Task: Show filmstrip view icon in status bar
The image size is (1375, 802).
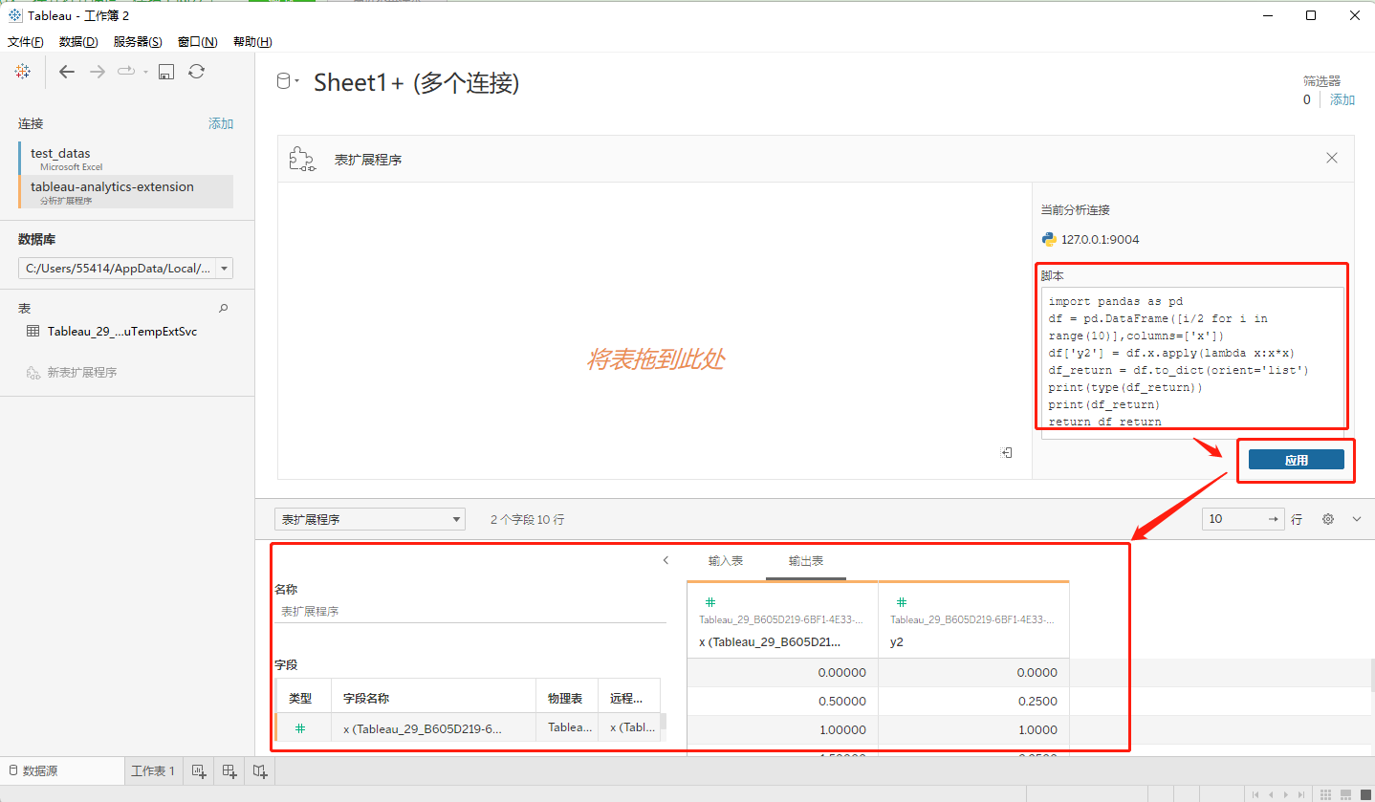Action: [1346, 794]
